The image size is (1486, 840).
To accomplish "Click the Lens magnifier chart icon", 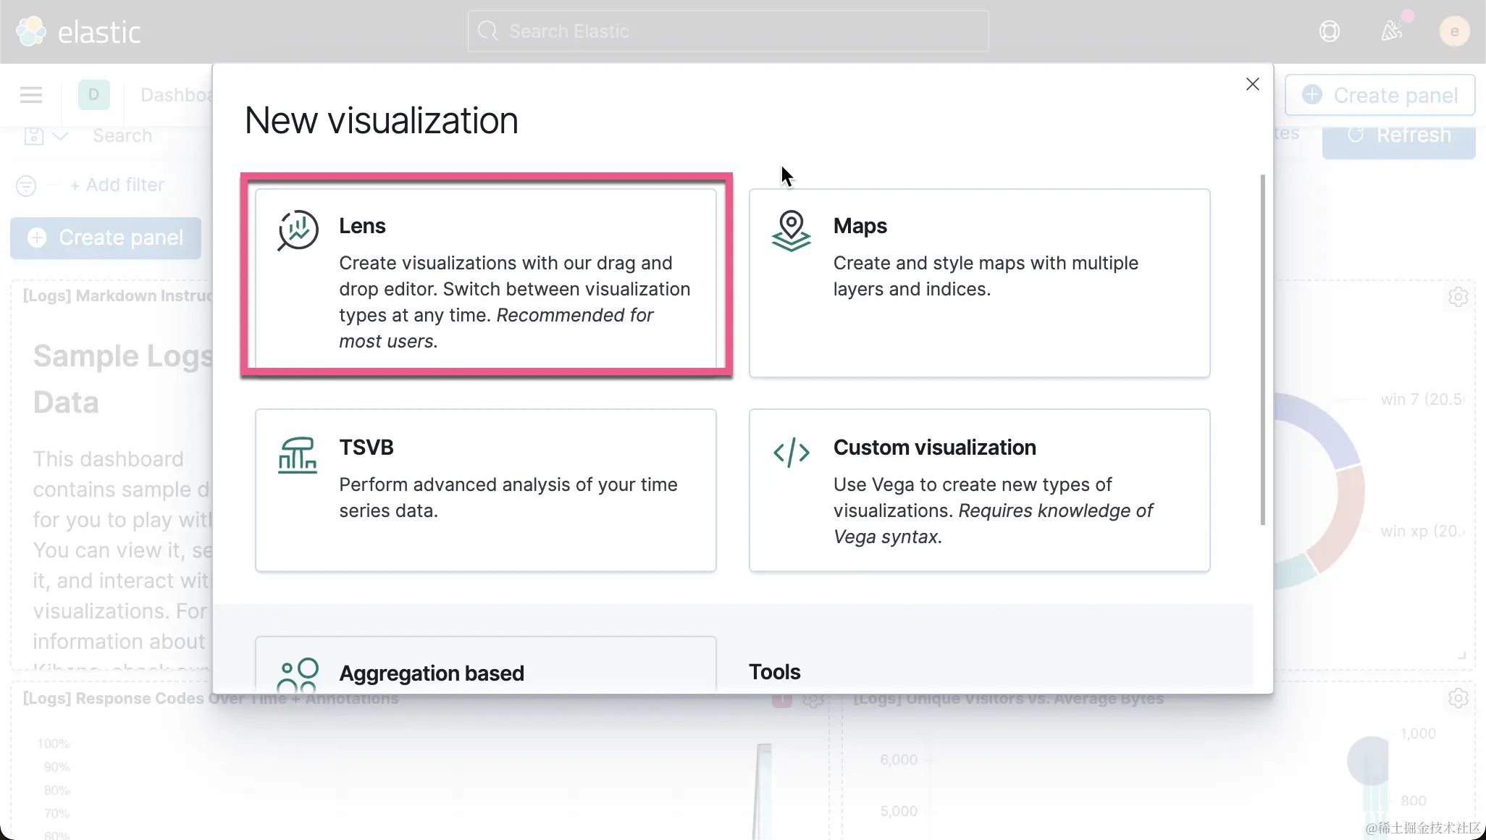I will click(x=298, y=230).
